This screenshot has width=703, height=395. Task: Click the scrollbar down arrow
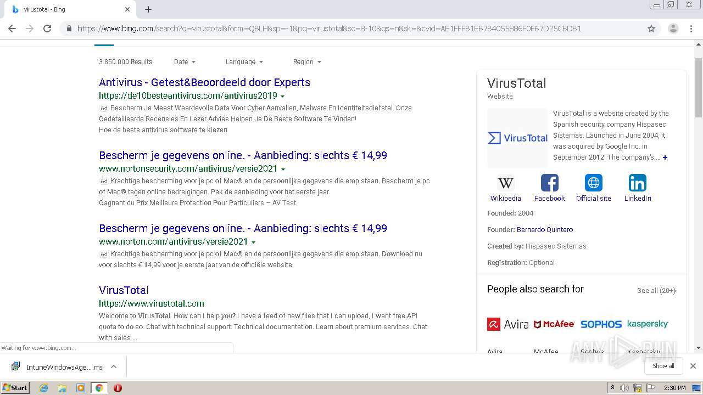point(699,348)
